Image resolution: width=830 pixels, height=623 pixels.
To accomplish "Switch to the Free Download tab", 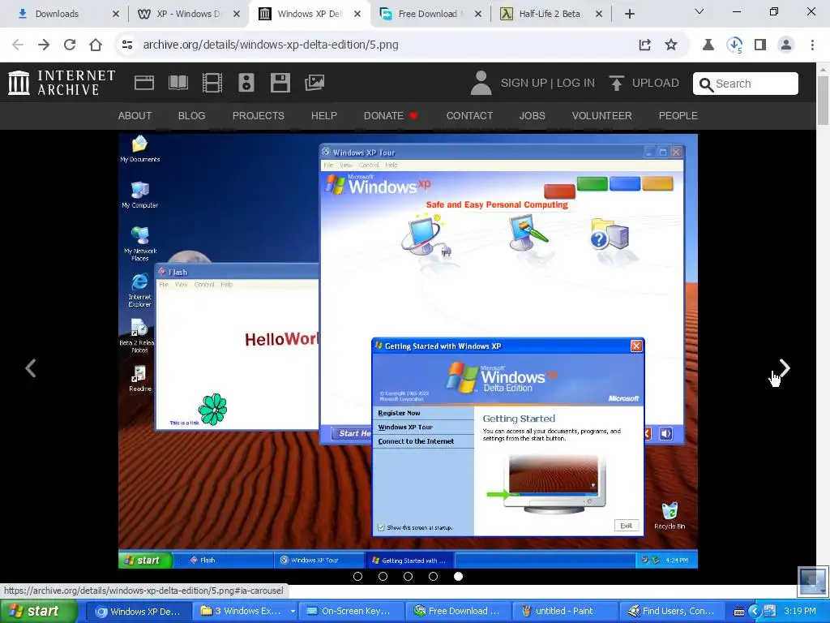I will (x=430, y=14).
